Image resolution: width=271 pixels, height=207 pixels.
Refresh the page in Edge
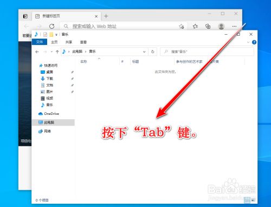[52, 27]
